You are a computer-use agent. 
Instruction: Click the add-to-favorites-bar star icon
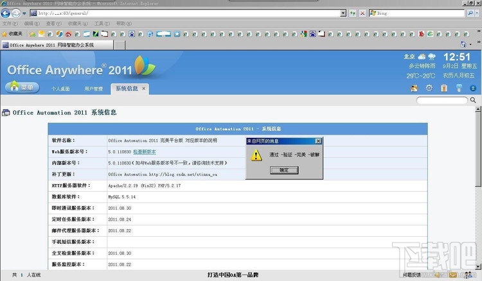pyautogui.click(x=32, y=34)
